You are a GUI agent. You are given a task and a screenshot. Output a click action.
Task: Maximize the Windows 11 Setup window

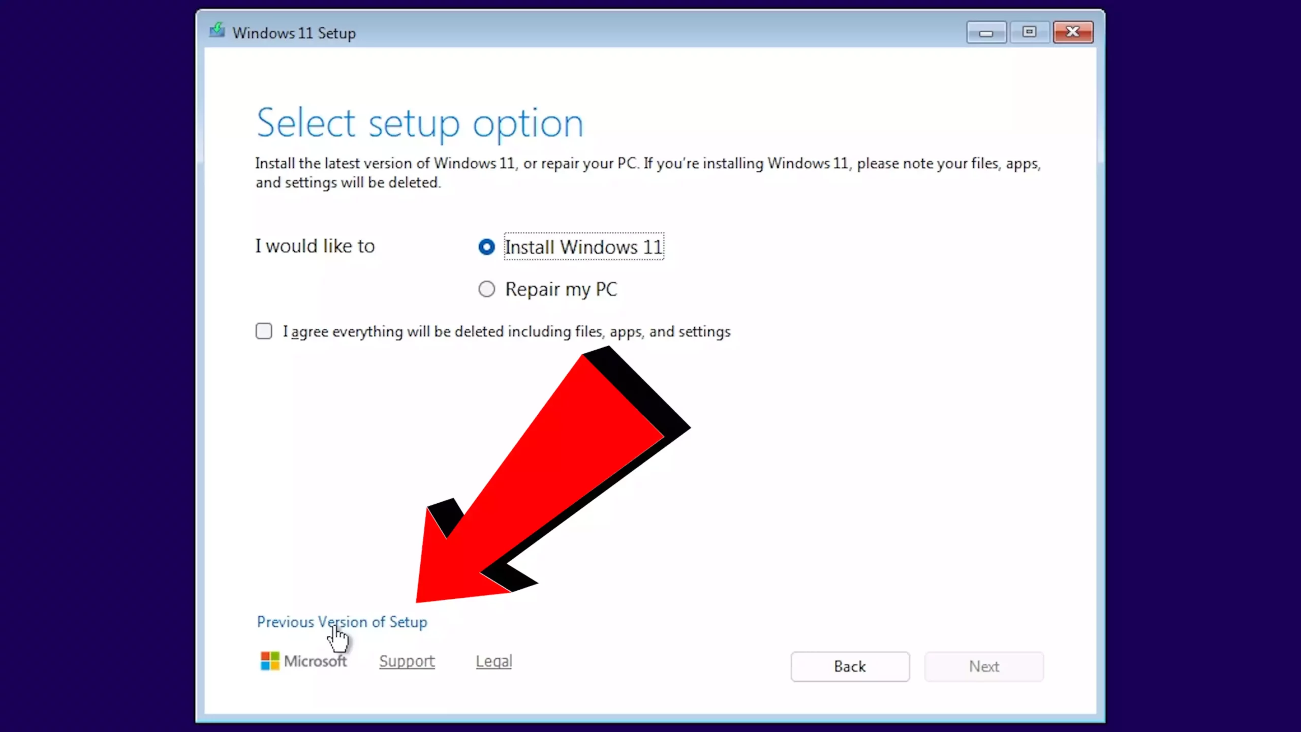[1029, 33]
